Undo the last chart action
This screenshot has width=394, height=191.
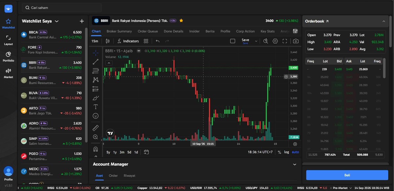158,41
